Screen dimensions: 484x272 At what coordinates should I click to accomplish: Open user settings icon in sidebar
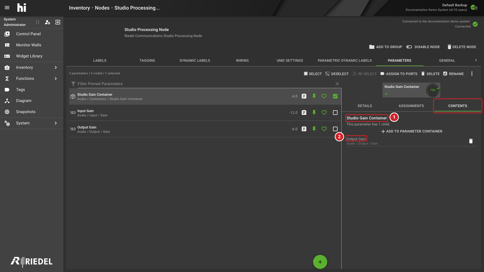(x=47, y=22)
